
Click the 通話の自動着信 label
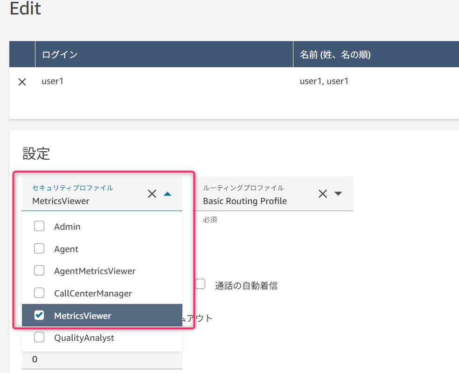pos(246,286)
